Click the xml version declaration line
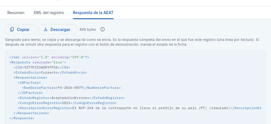271x124 pixels. pyautogui.click(x=49, y=57)
